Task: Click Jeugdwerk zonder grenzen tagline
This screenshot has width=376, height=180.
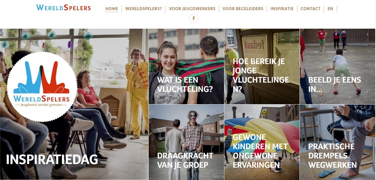Action: tap(41, 105)
